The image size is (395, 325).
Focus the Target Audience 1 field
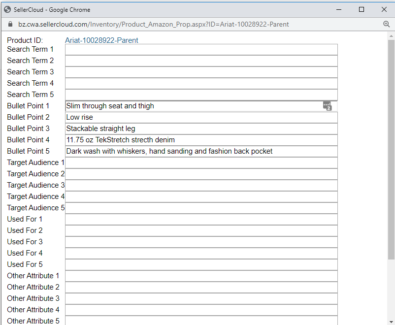201,163
